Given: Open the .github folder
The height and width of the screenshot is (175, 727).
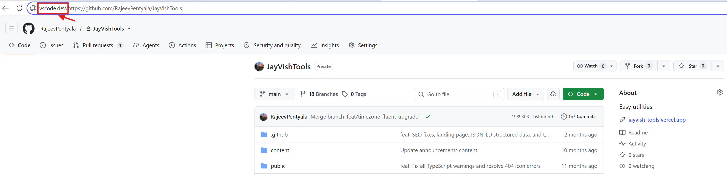Looking at the screenshot, I should [x=279, y=134].
